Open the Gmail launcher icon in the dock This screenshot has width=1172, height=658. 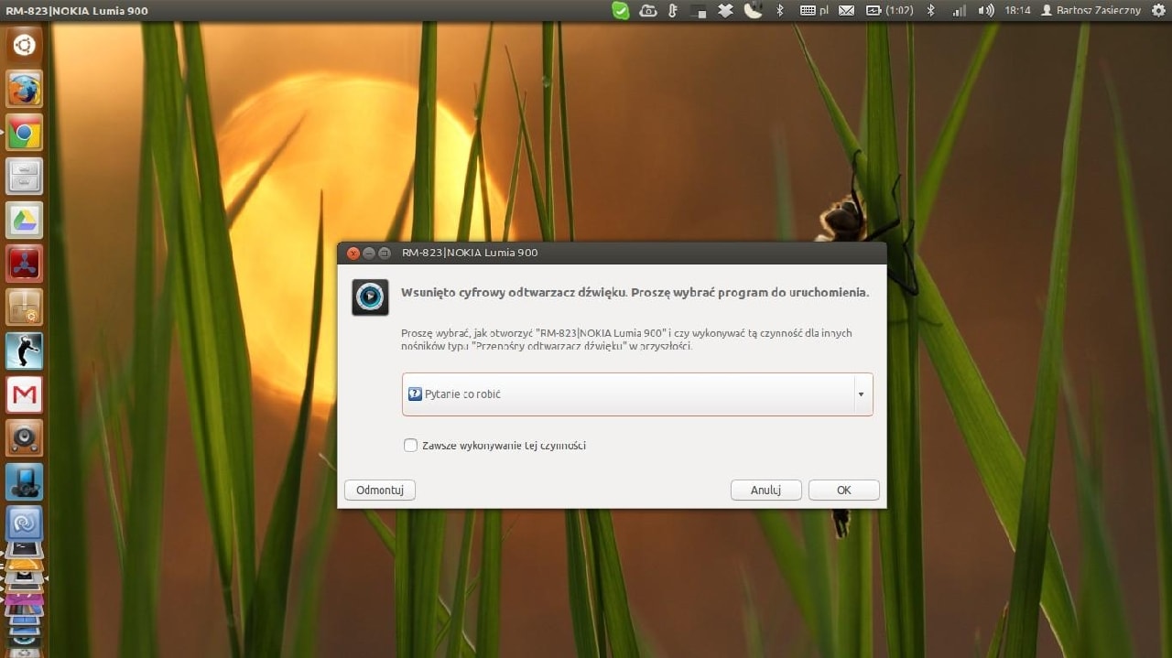tap(24, 394)
